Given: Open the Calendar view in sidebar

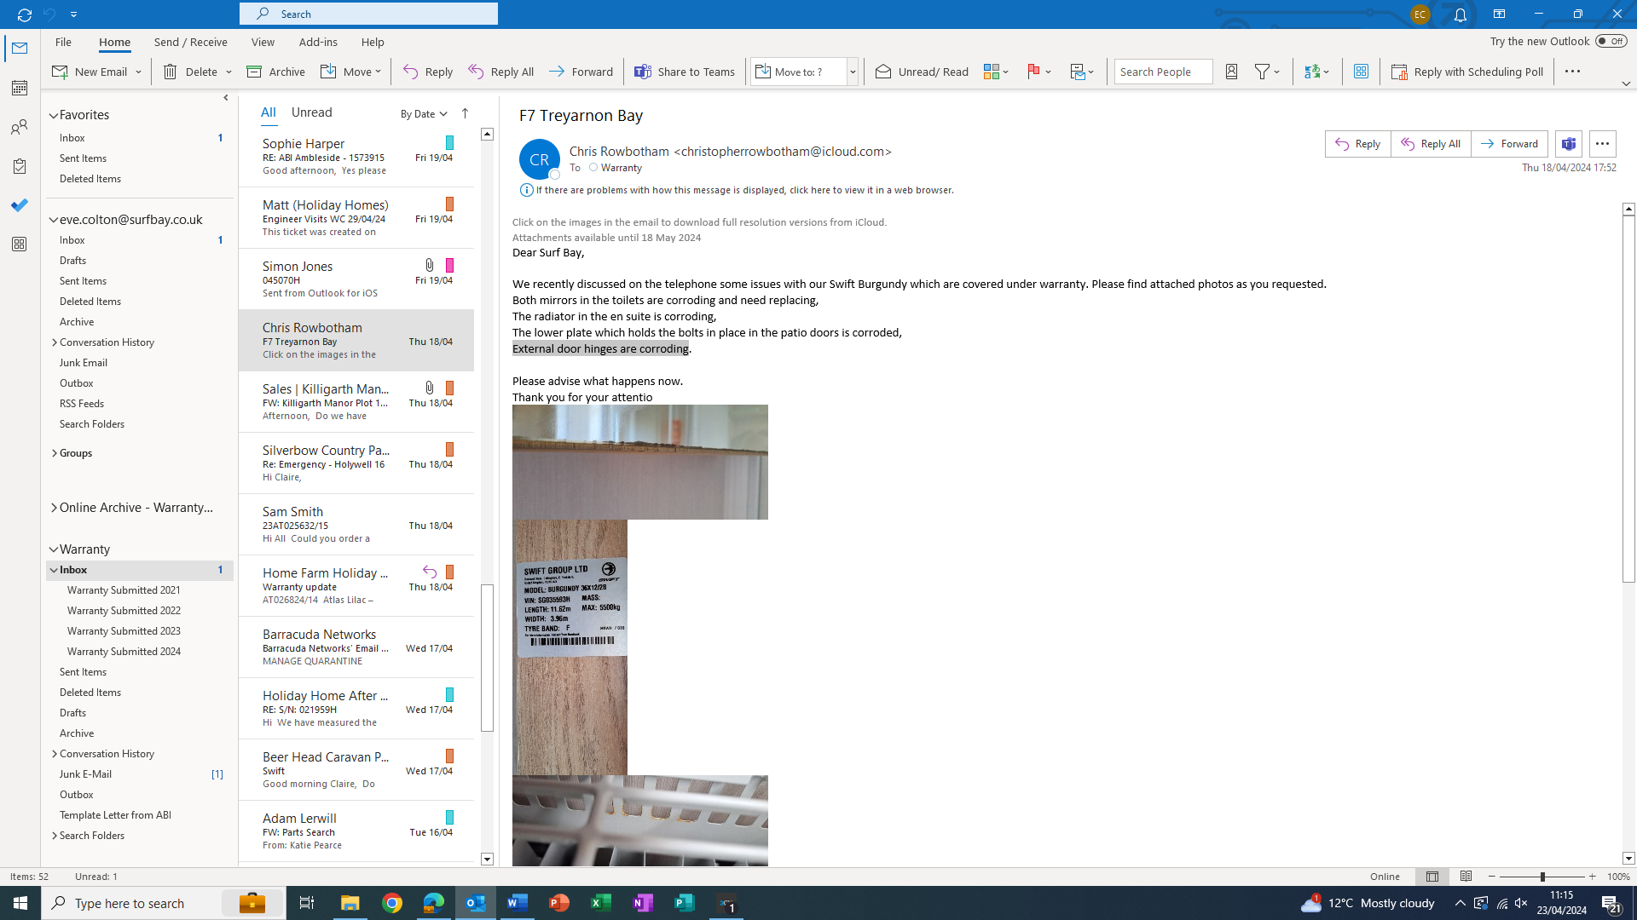Looking at the screenshot, I should coord(19,88).
